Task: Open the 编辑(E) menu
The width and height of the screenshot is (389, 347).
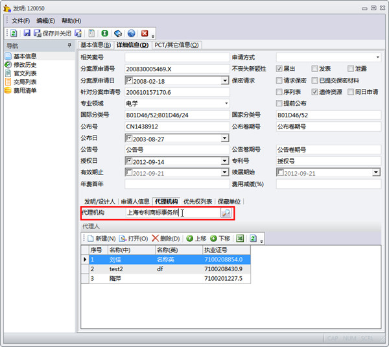Action: (x=45, y=21)
